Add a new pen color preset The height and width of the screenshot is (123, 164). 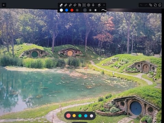click(x=77, y=10)
